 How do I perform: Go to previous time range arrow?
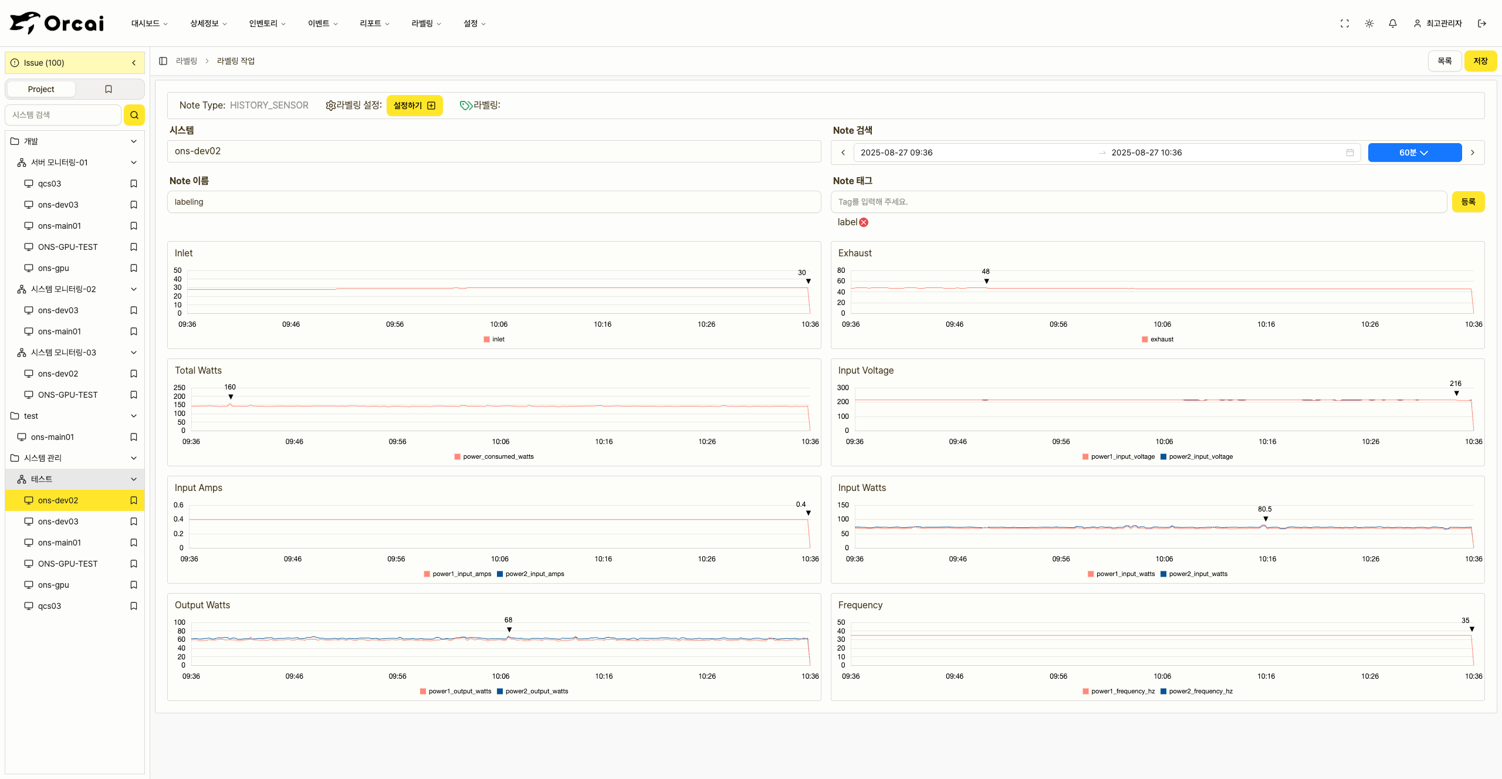click(x=843, y=153)
